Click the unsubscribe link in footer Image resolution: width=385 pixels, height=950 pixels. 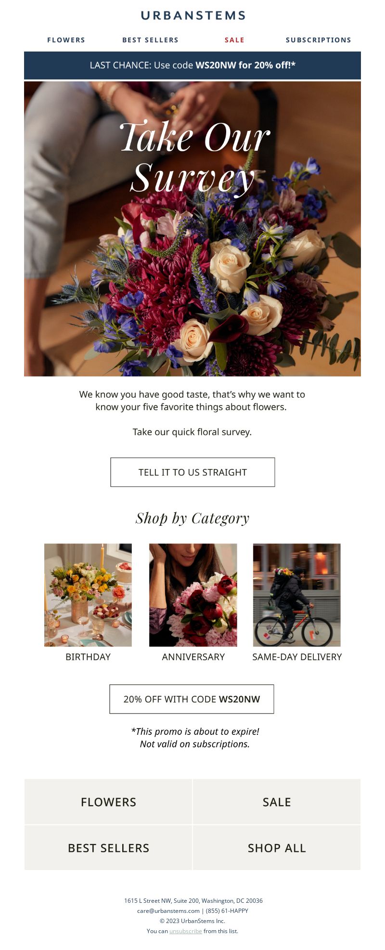coord(185,931)
